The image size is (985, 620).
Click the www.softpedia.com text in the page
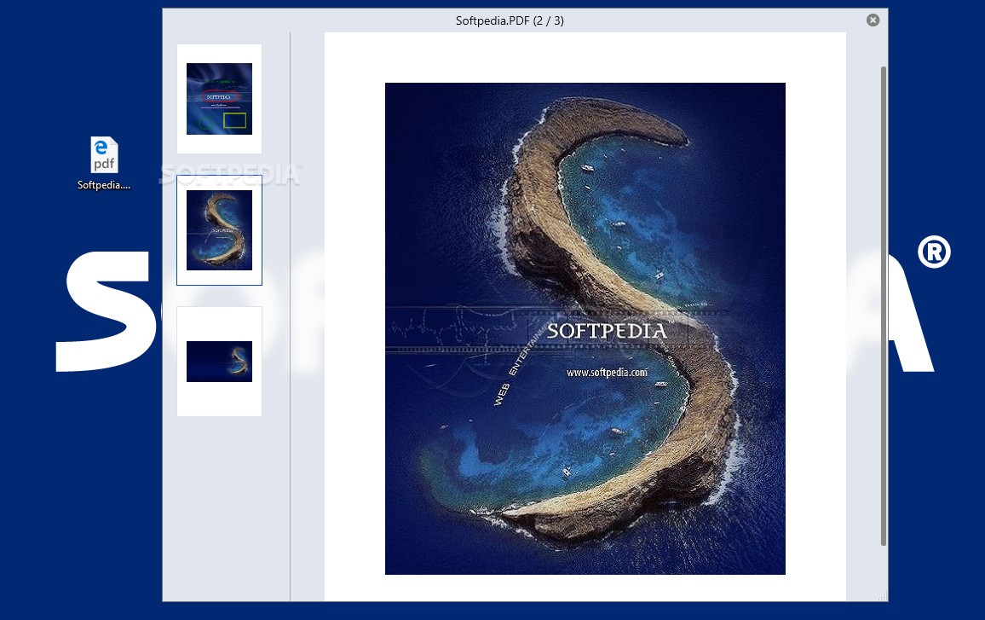pos(607,372)
